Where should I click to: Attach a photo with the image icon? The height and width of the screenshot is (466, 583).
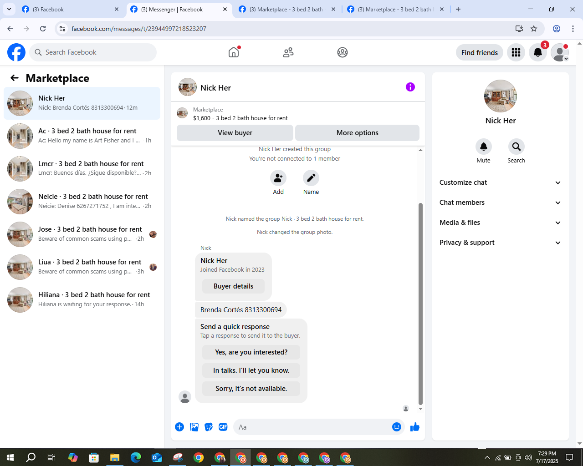tap(194, 427)
